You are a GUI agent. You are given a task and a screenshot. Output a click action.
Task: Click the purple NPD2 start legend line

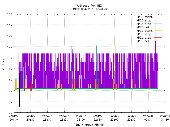[158, 17]
